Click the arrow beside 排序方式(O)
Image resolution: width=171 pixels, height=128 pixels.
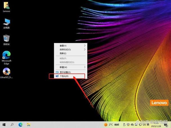(x=85, y=50)
